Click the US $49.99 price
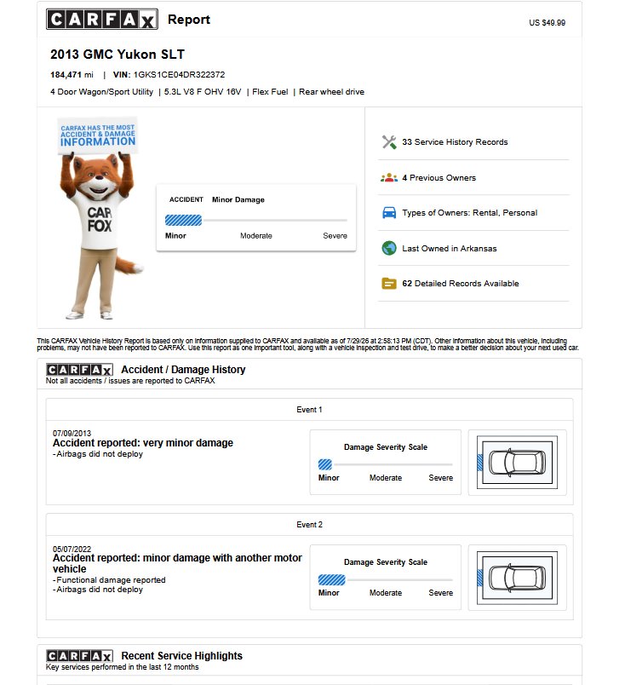 click(x=547, y=23)
